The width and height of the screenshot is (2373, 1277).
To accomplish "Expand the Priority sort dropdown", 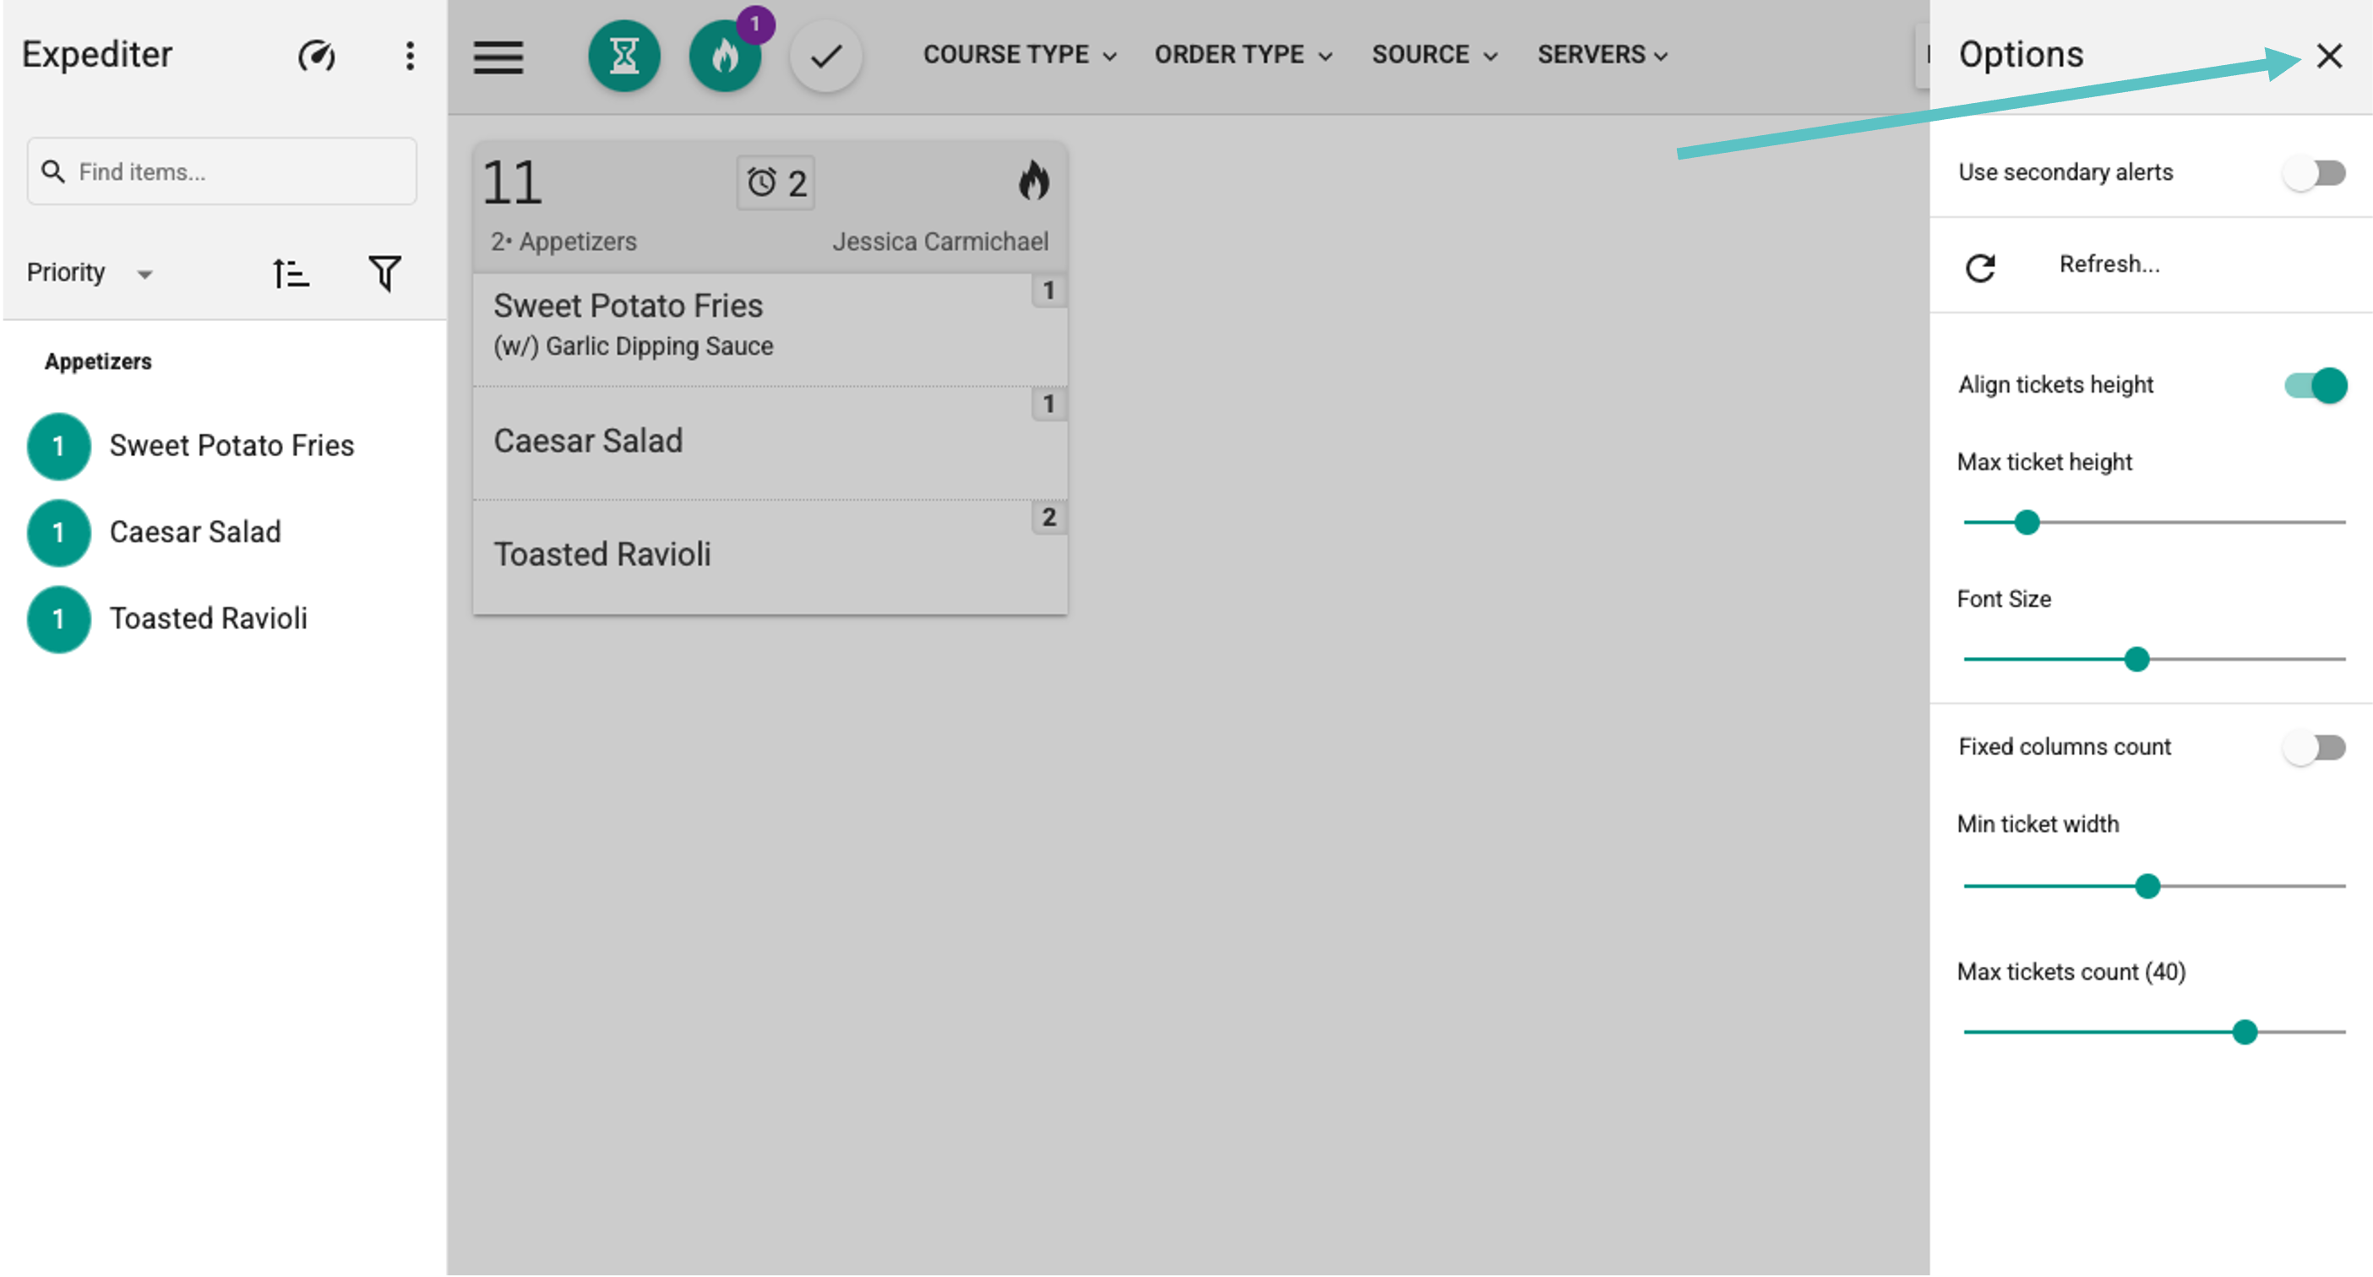I will tap(90, 274).
